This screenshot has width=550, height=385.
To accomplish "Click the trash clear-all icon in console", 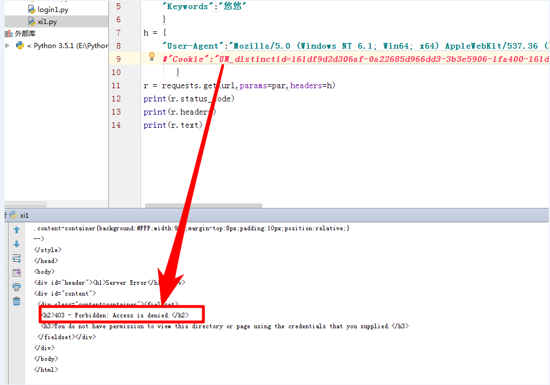I will click(x=17, y=301).
